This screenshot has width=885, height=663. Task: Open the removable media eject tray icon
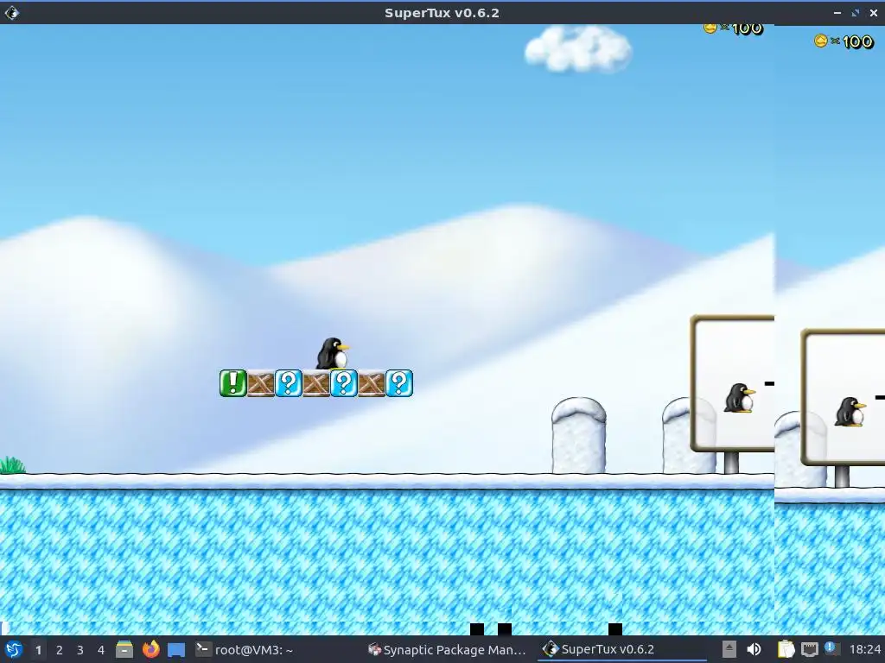click(729, 649)
